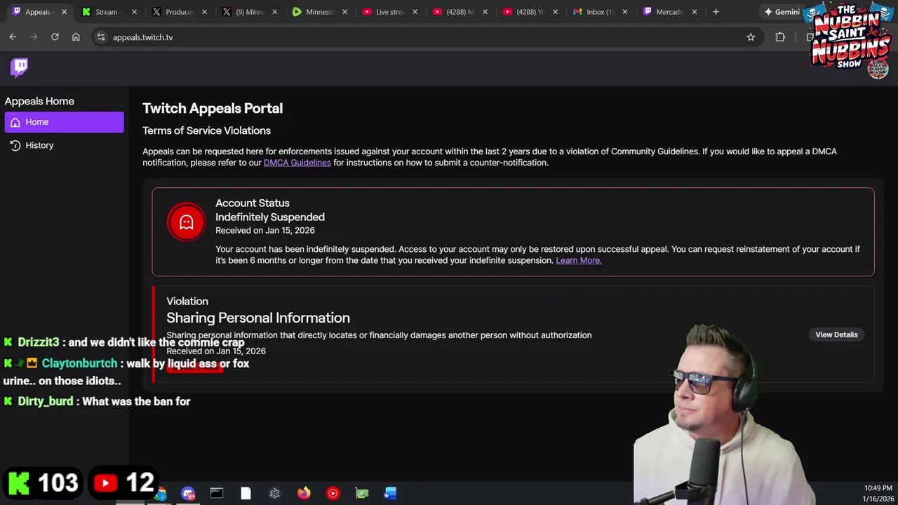Open the blank document icon in the taskbar
The height and width of the screenshot is (505, 898).
pyautogui.click(x=246, y=494)
